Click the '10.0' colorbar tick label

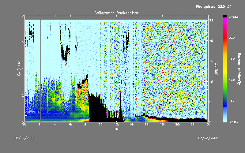point(232,80)
